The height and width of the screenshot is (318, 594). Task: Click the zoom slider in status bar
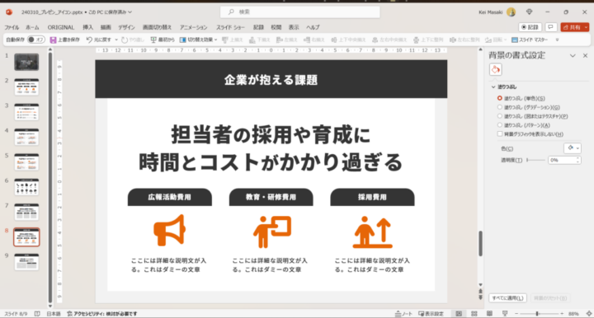coord(539,314)
